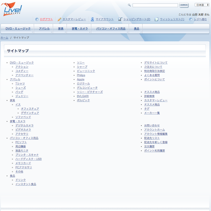This screenshot has height=211, width=211.
Task: Click into the search text field
Action: point(155,5)
